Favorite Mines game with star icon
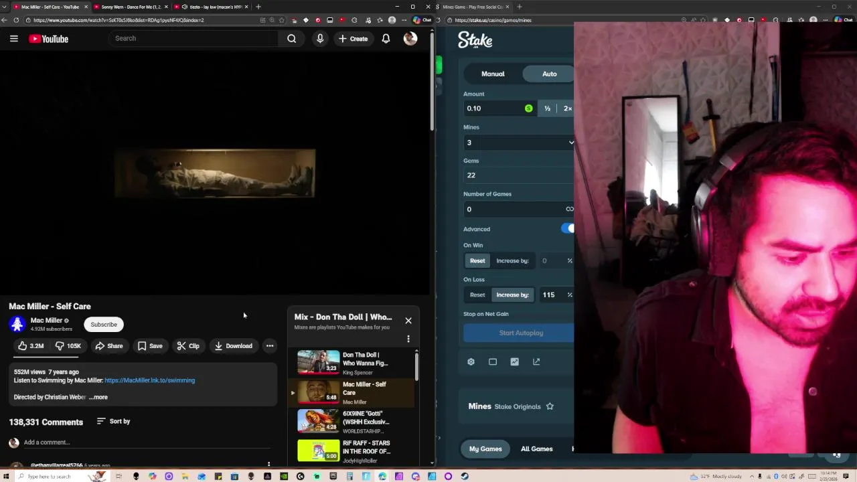The image size is (857, 482). click(x=550, y=406)
